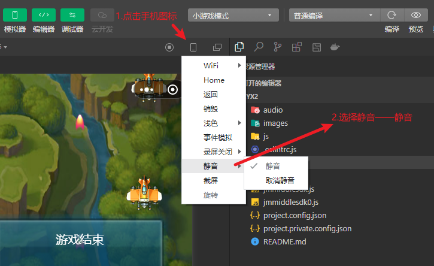Toggle the 调试器 debugger panel button
The image size is (434, 266).
click(x=72, y=15)
